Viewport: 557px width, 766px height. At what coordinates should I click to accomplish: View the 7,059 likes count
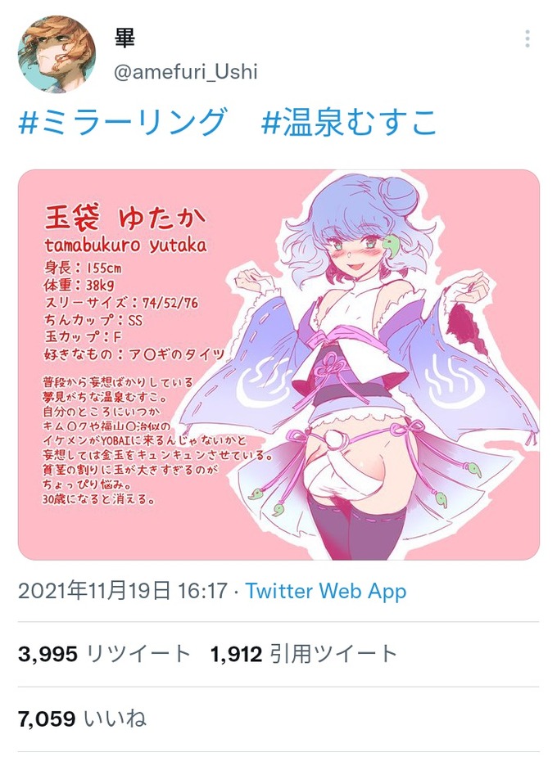coord(47,719)
